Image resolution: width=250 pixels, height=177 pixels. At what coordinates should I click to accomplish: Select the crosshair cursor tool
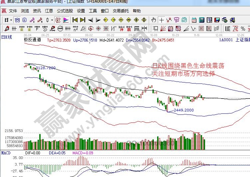click(x=161, y=20)
